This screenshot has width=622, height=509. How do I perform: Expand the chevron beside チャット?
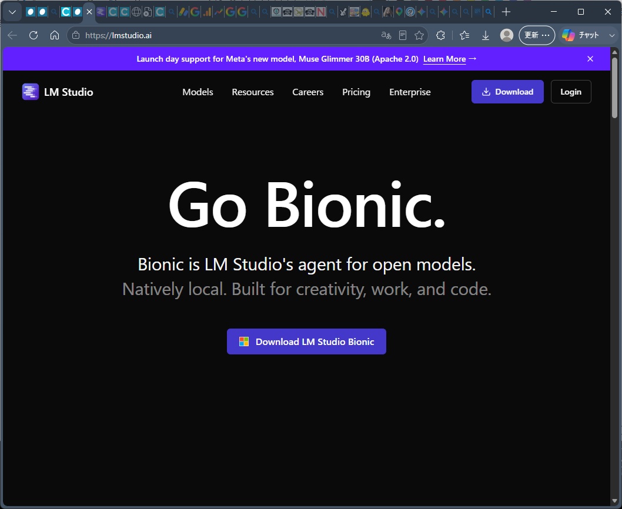[x=611, y=35]
